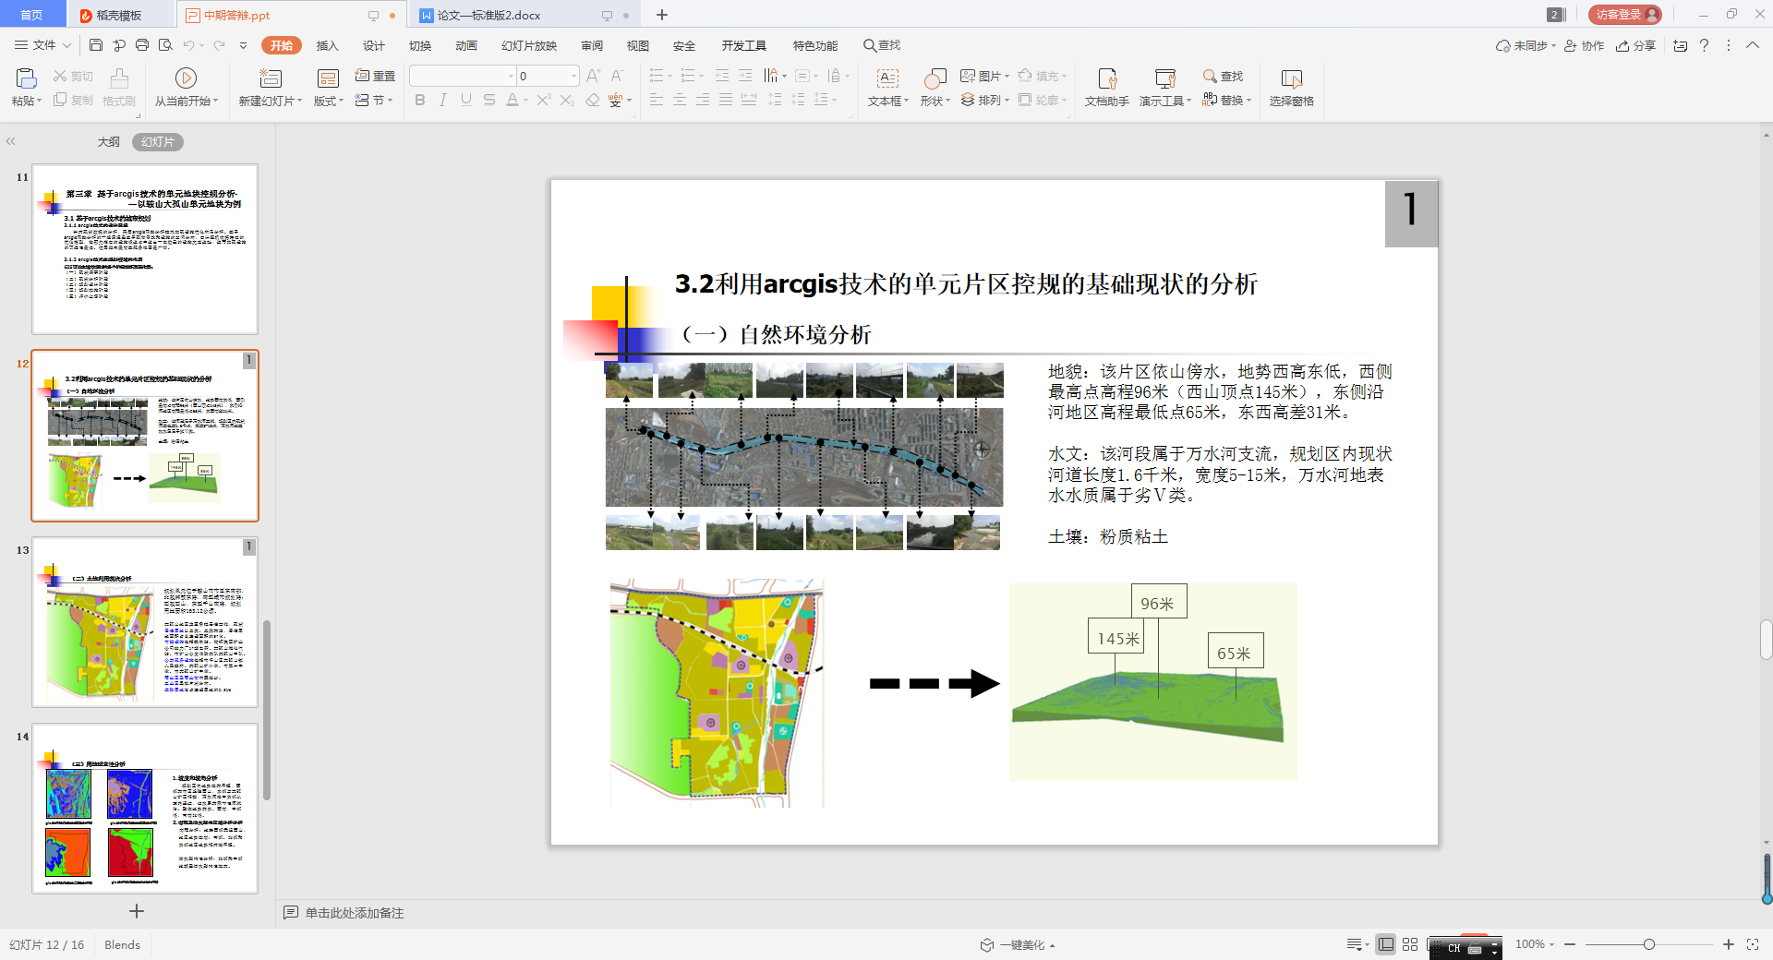Click the Save icon in quick toolbar

(x=96, y=45)
